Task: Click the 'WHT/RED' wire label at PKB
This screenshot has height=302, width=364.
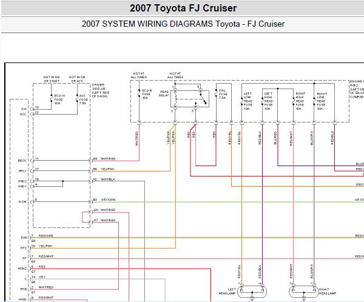Action: 46,287
